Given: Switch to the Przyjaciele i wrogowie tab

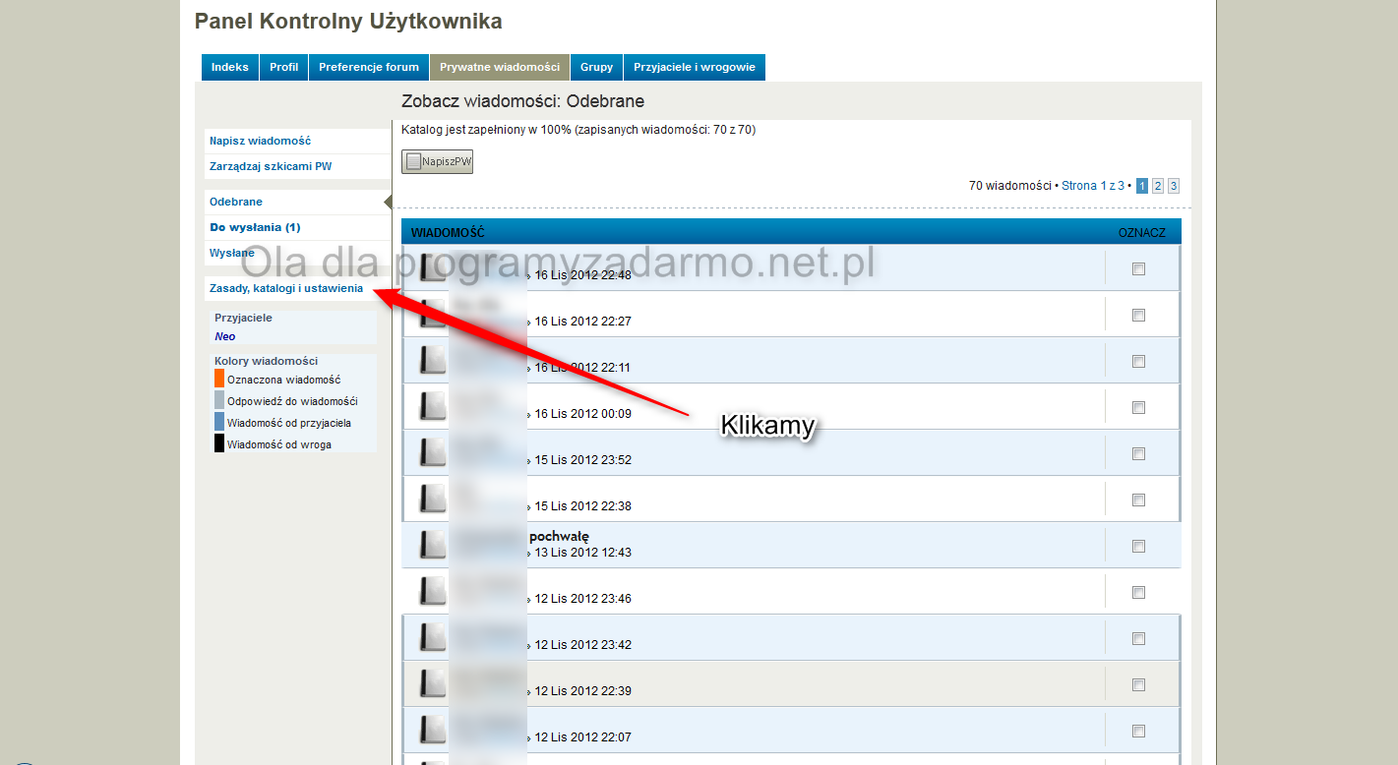Looking at the screenshot, I should coord(695,67).
